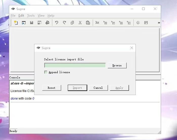Enable the Append license checkbox
The image size is (177, 140).
[x=46, y=72]
